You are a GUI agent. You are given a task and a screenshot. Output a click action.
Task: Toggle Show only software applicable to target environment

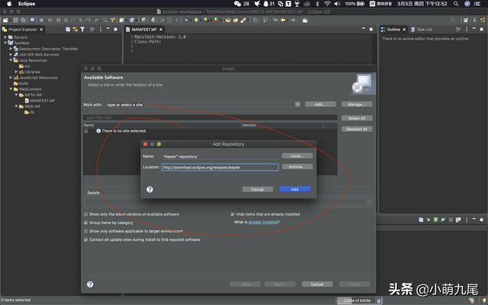point(85,231)
